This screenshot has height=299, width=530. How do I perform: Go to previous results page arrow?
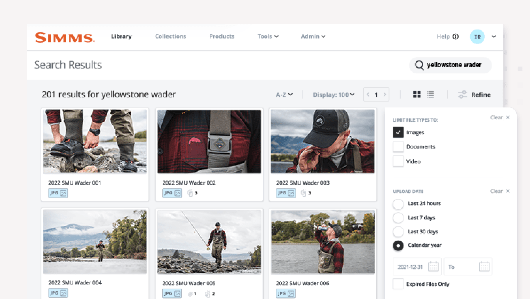point(368,95)
